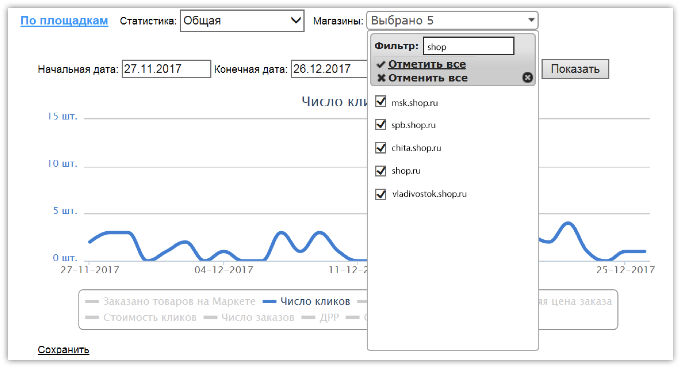This screenshot has width=682, height=368.
Task: Uncheck spb.shop.ru checkbox
Action: [381, 124]
